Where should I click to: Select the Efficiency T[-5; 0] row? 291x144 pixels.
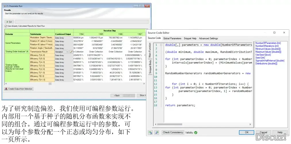point(42,59)
